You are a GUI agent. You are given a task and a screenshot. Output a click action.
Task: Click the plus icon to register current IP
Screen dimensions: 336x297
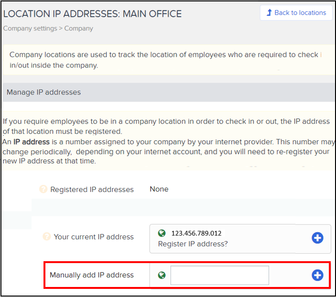click(x=317, y=238)
